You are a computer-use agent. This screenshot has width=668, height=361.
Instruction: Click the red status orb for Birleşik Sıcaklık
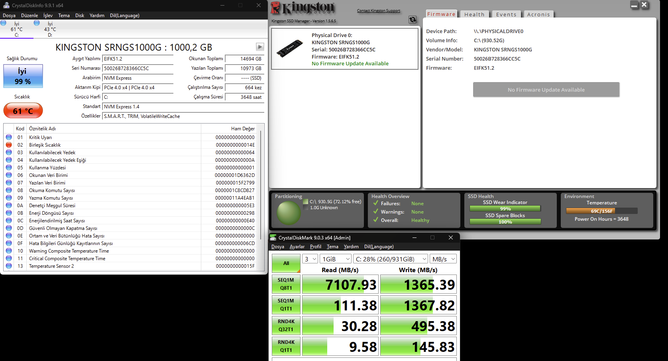coord(9,145)
